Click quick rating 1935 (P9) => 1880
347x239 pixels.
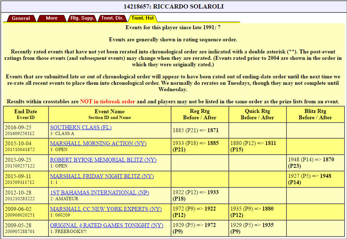pyautogui.click(x=252, y=212)
